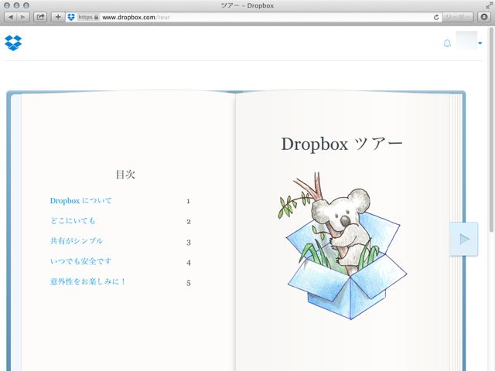Click page number 2 in contents
Viewport: 495px width, 371px height.
click(x=189, y=222)
